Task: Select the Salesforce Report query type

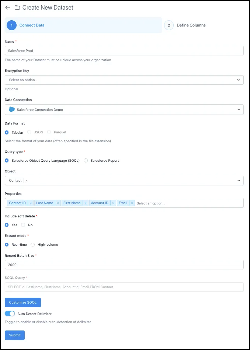Action: pyautogui.click(x=86, y=161)
